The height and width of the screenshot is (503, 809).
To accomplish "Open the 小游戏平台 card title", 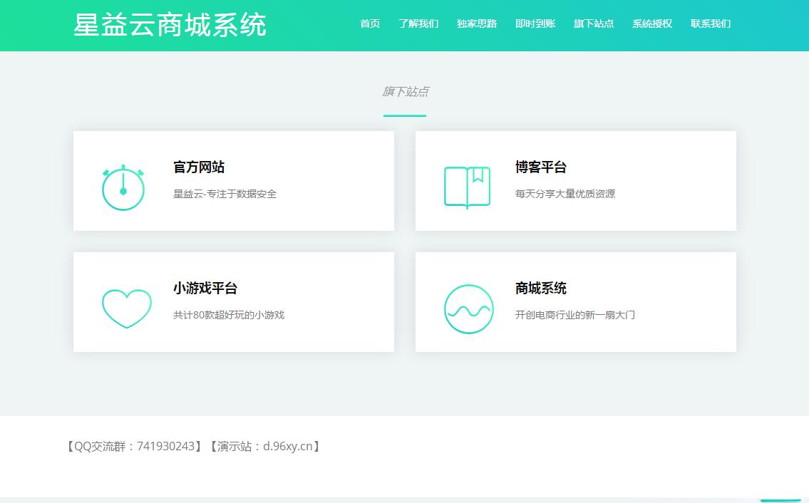I will click(x=205, y=289).
